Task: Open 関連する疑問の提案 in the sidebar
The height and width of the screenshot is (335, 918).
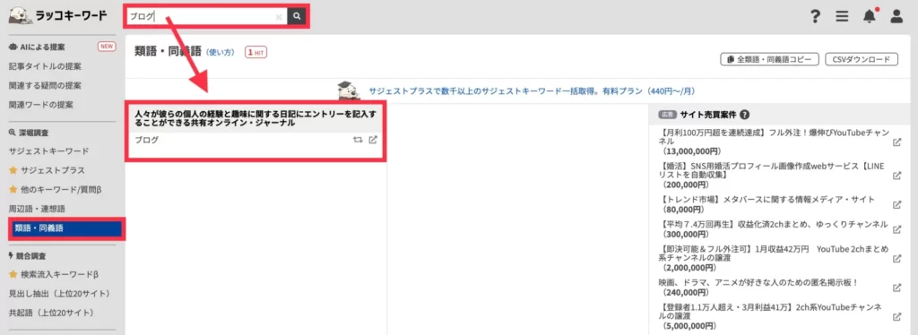Action: pos(45,85)
